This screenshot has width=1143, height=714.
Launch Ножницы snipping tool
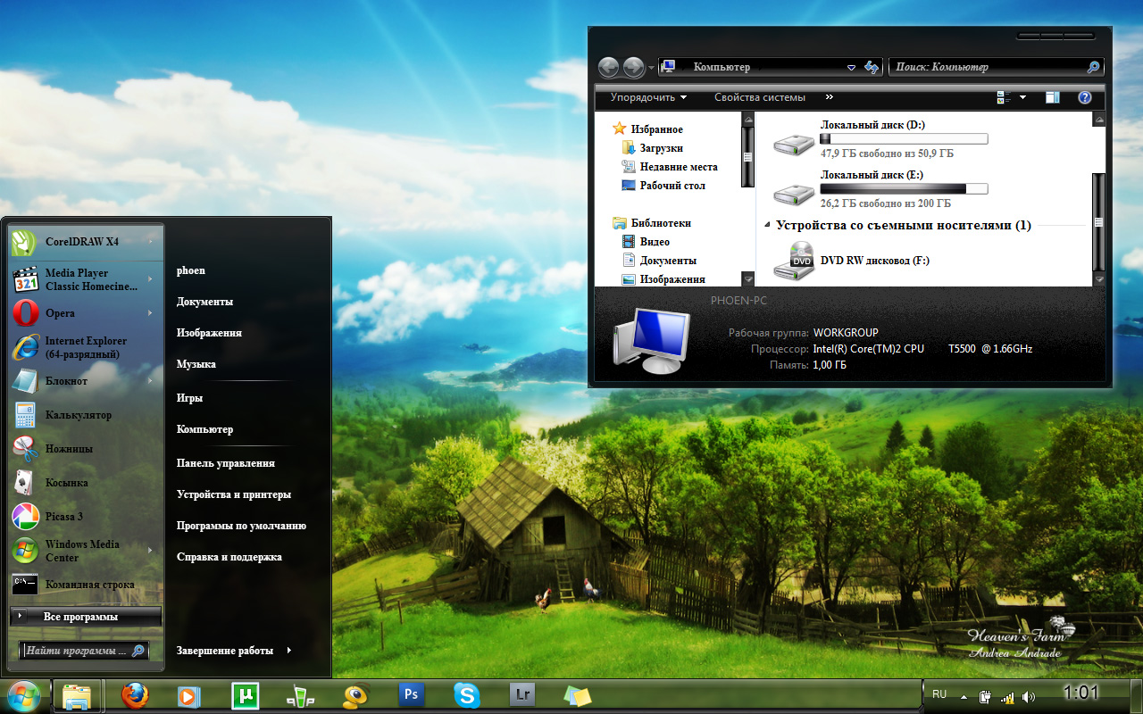pos(87,449)
